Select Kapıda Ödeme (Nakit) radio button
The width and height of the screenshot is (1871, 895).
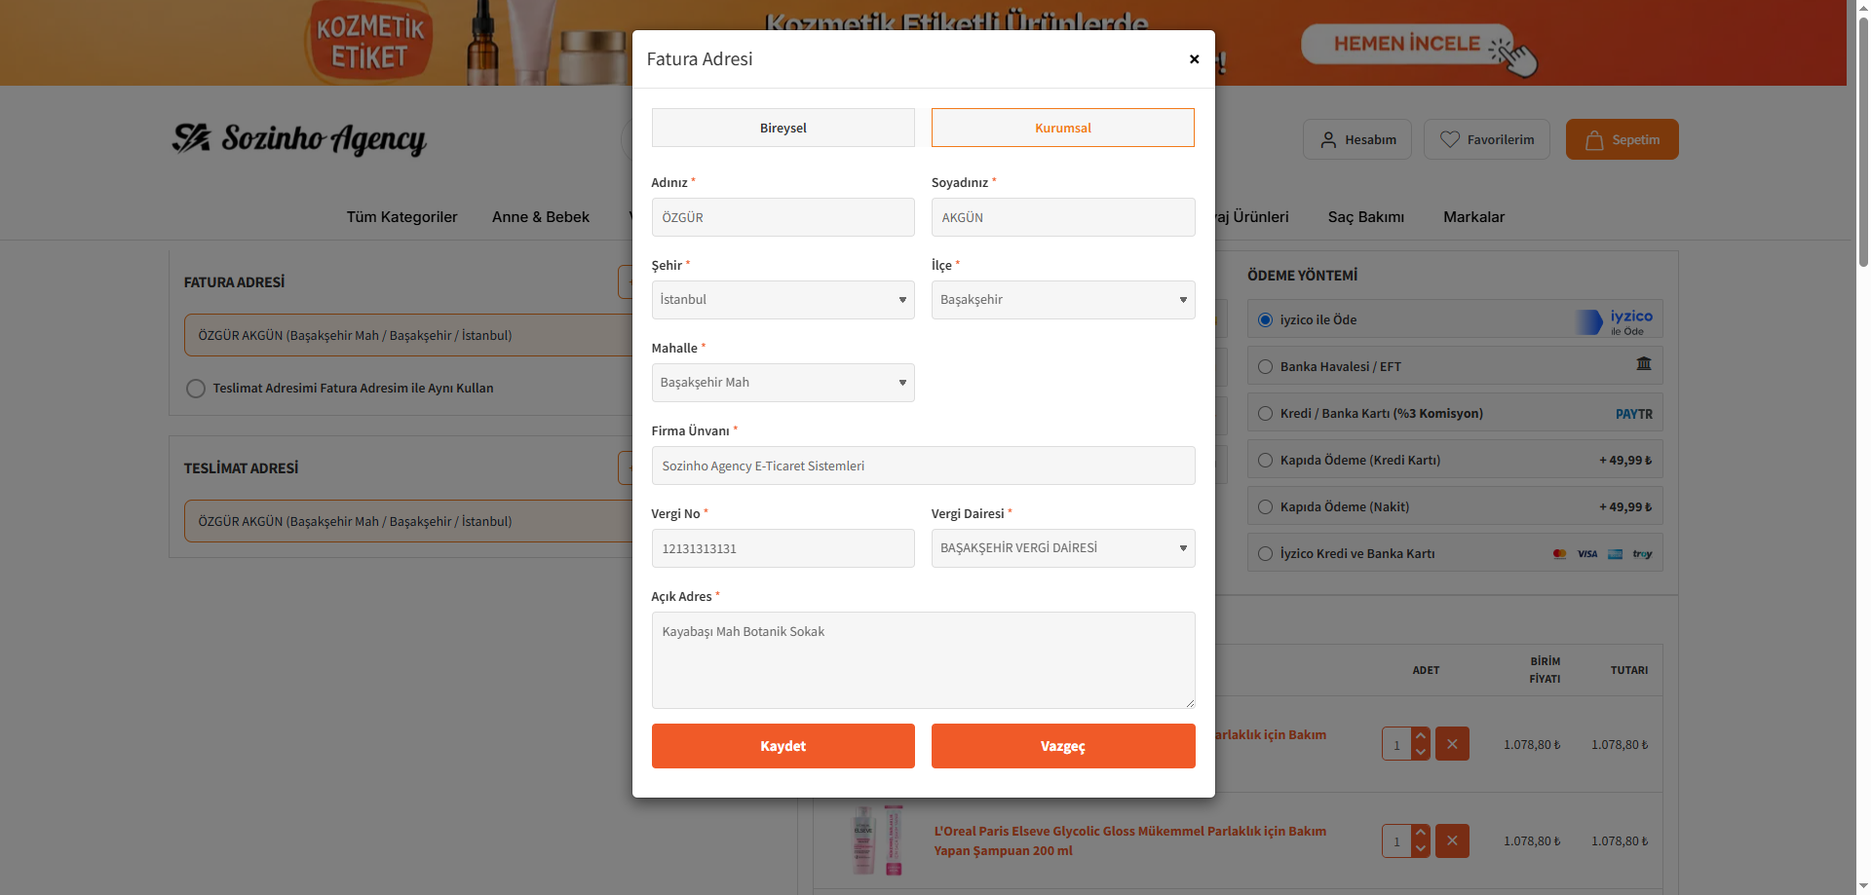[x=1265, y=507]
